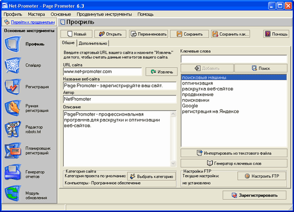The image size is (294, 212).
Task: Follow the Перейти к продвинутым link
Action: coord(33,22)
